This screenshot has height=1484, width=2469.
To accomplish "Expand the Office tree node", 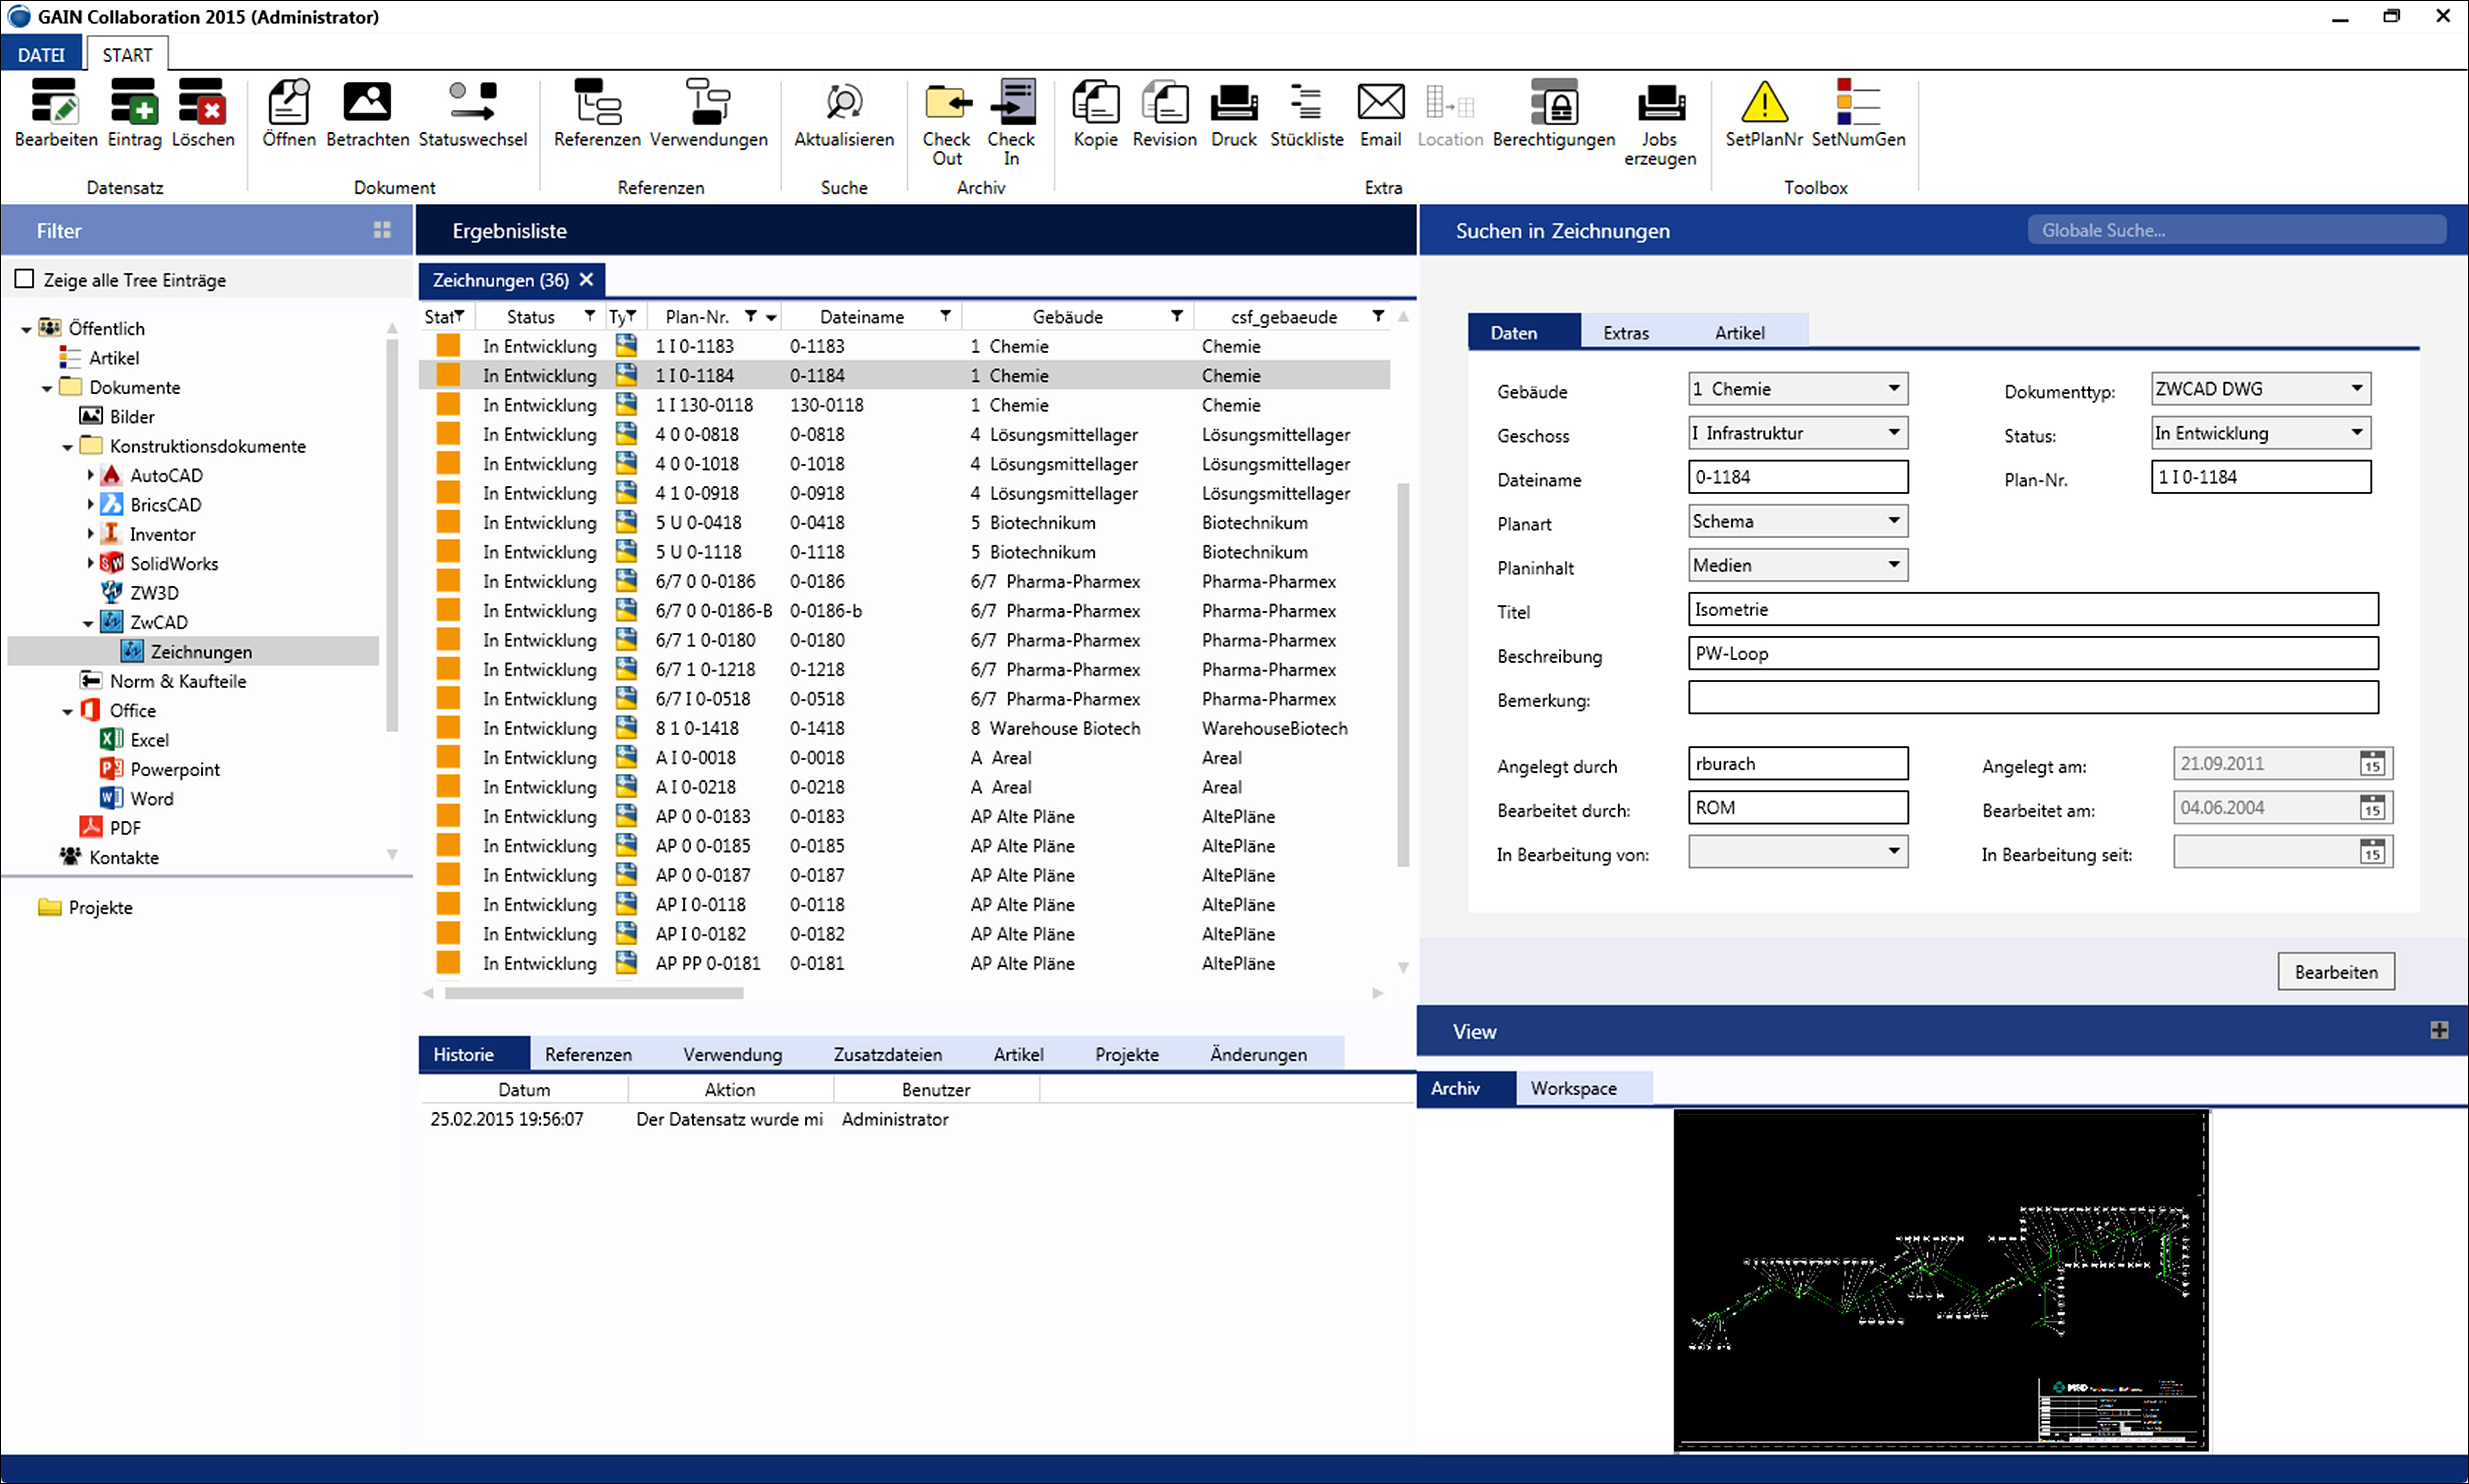I will (67, 710).
